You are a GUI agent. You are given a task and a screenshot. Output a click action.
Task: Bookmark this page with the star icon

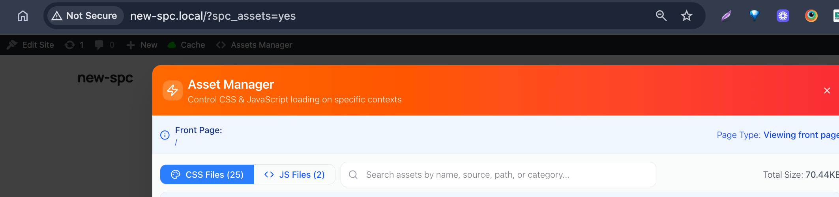(687, 16)
